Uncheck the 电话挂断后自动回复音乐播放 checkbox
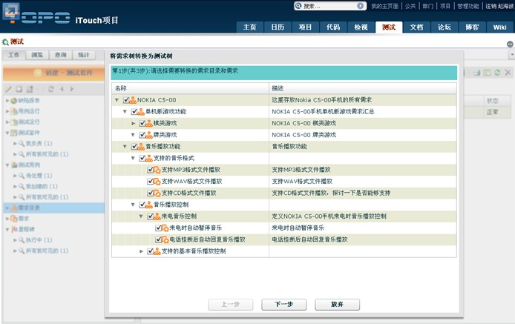Screen dimensions: 515x324 [158, 239]
